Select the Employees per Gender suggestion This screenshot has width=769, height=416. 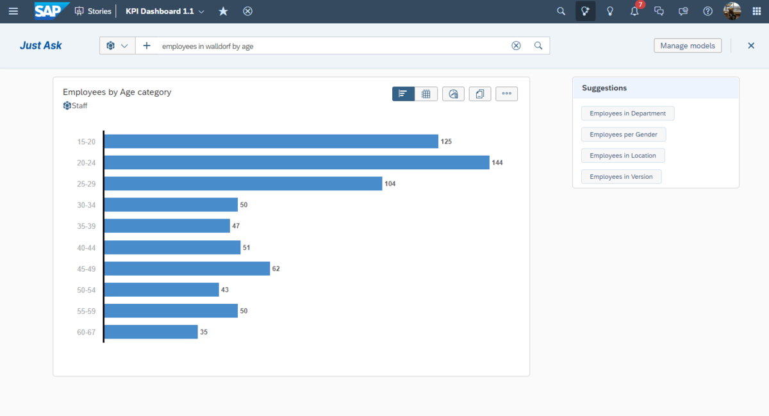tap(624, 135)
